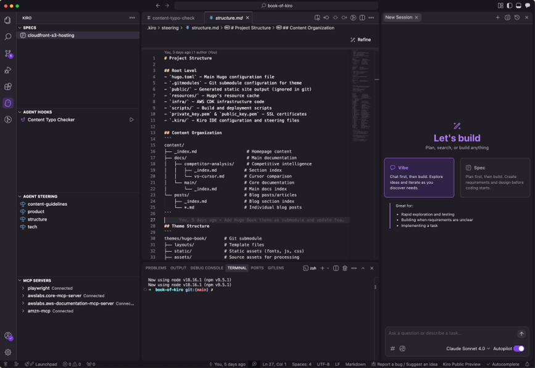
Task: Click the Refine button
Action: (360, 39)
